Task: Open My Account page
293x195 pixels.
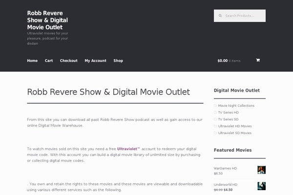Action: click(x=96, y=60)
